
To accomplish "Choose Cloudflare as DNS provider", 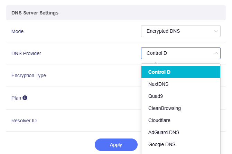I will [x=181, y=120].
